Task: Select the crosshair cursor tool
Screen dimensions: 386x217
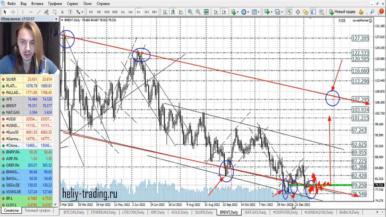Action: (13, 12)
